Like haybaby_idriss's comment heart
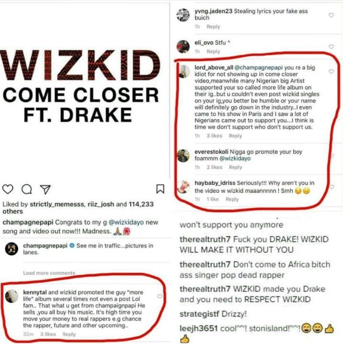The image size is (343, 344). coord(332,187)
